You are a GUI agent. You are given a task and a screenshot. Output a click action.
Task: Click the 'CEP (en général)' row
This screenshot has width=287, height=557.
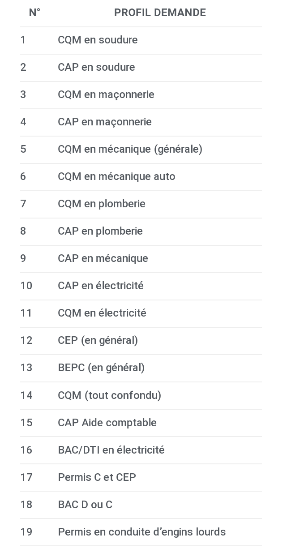(141, 341)
